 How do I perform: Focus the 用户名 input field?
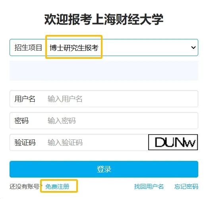coord(104,99)
